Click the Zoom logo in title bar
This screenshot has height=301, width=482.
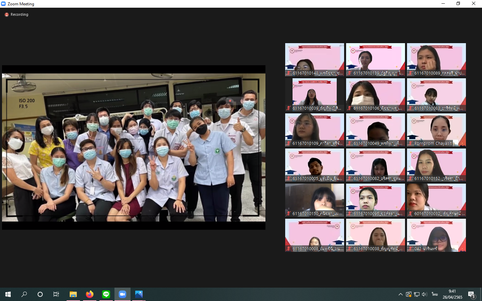(x=3, y=4)
